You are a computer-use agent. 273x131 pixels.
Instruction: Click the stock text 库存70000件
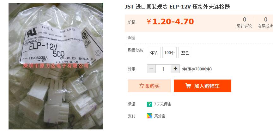197,69
